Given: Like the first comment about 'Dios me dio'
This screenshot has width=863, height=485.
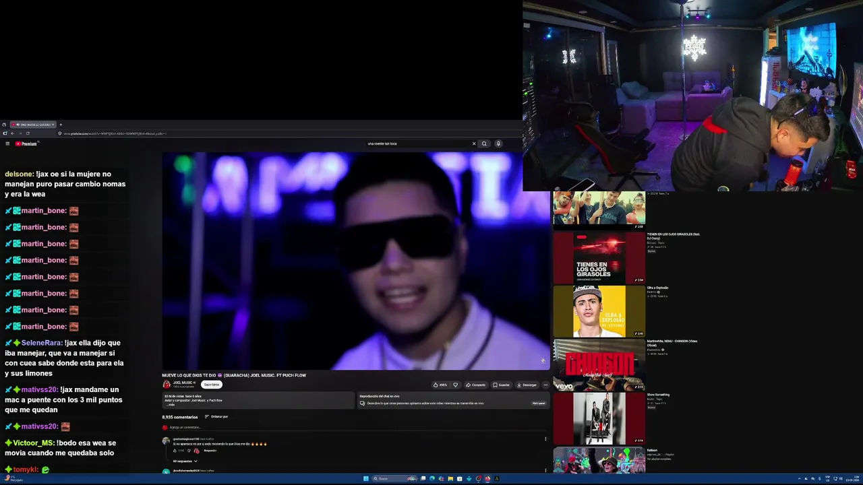Looking at the screenshot, I should (175, 451).
